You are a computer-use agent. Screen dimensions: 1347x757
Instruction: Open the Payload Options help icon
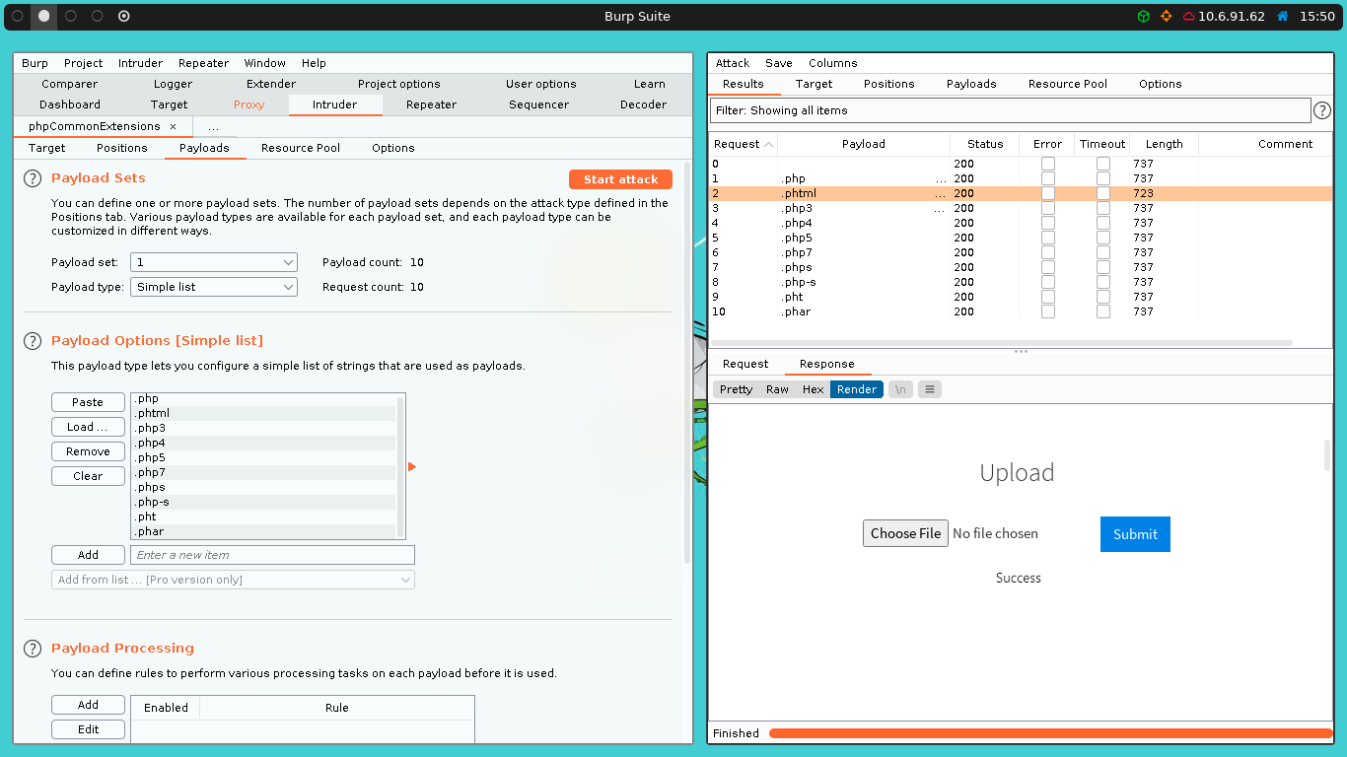click(33, 341)
